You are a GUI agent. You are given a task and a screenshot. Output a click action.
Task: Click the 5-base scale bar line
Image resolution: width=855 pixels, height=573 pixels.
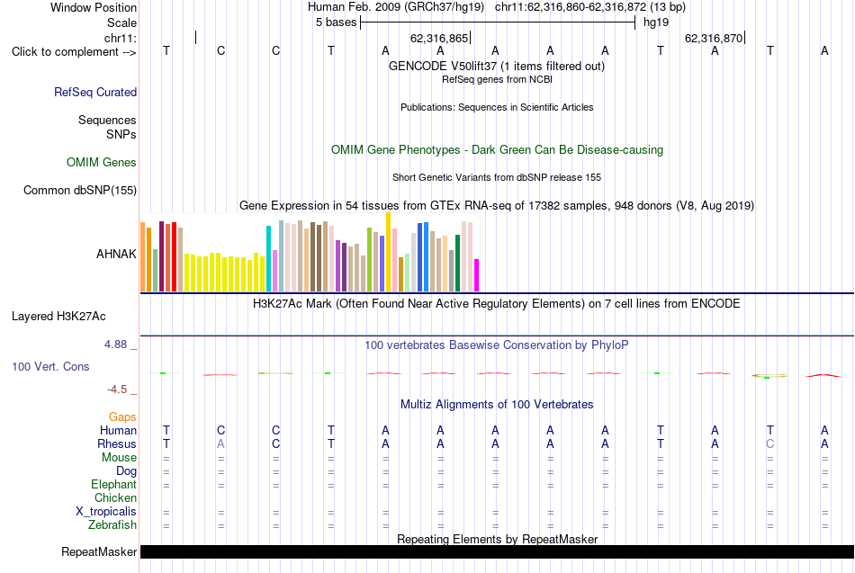click(x=498, y=22)
